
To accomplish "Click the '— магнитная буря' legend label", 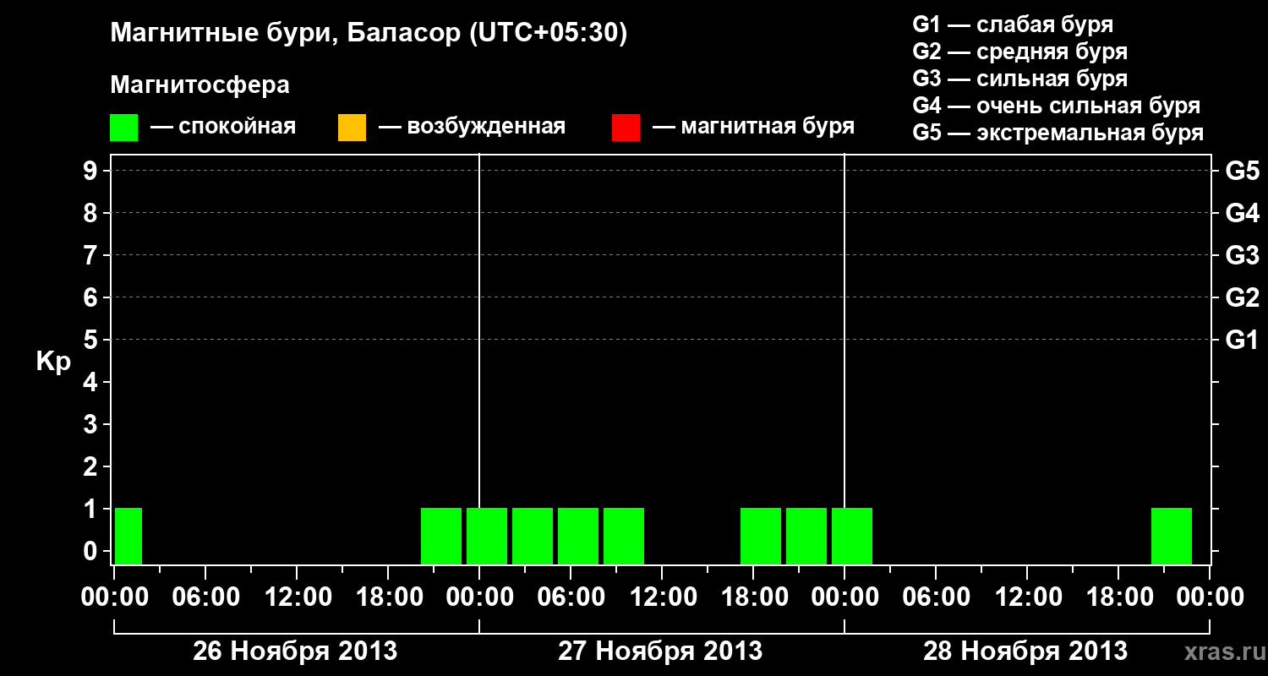I will pos(753,127).
